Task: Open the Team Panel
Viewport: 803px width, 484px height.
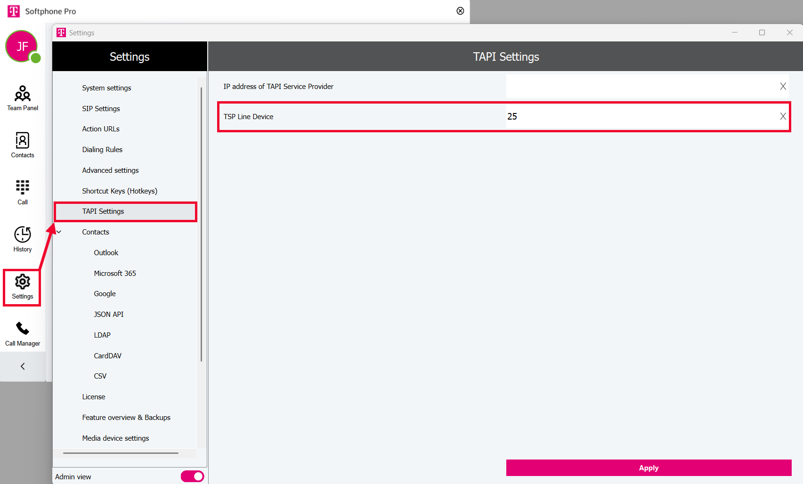Action: [x=23, y=98]
